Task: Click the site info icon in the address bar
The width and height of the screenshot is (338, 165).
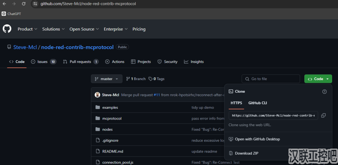Action: pyautogui.click(x=35, y=4)
